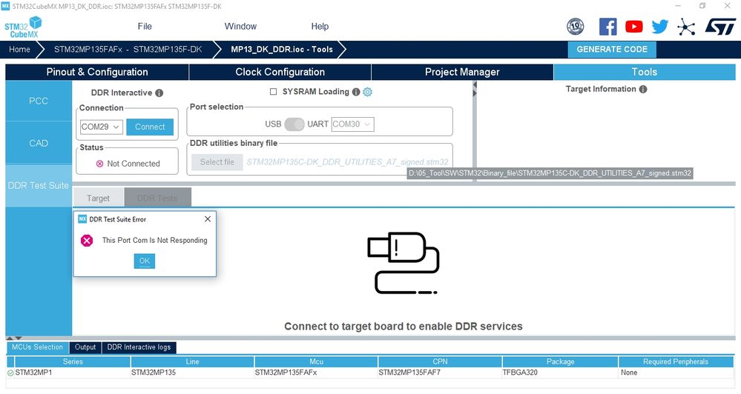Toggle the USB/UART port switch
This screenshot has height=394, width=741.
coord(294,124)
